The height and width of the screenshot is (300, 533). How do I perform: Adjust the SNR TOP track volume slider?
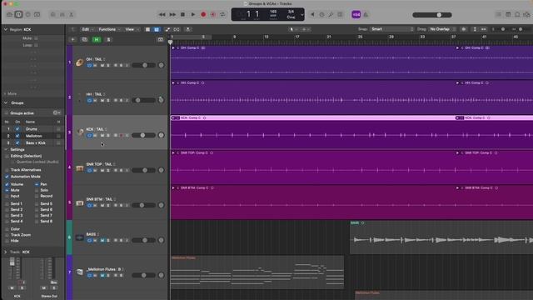pyautogui.click(x=143, y=170)
